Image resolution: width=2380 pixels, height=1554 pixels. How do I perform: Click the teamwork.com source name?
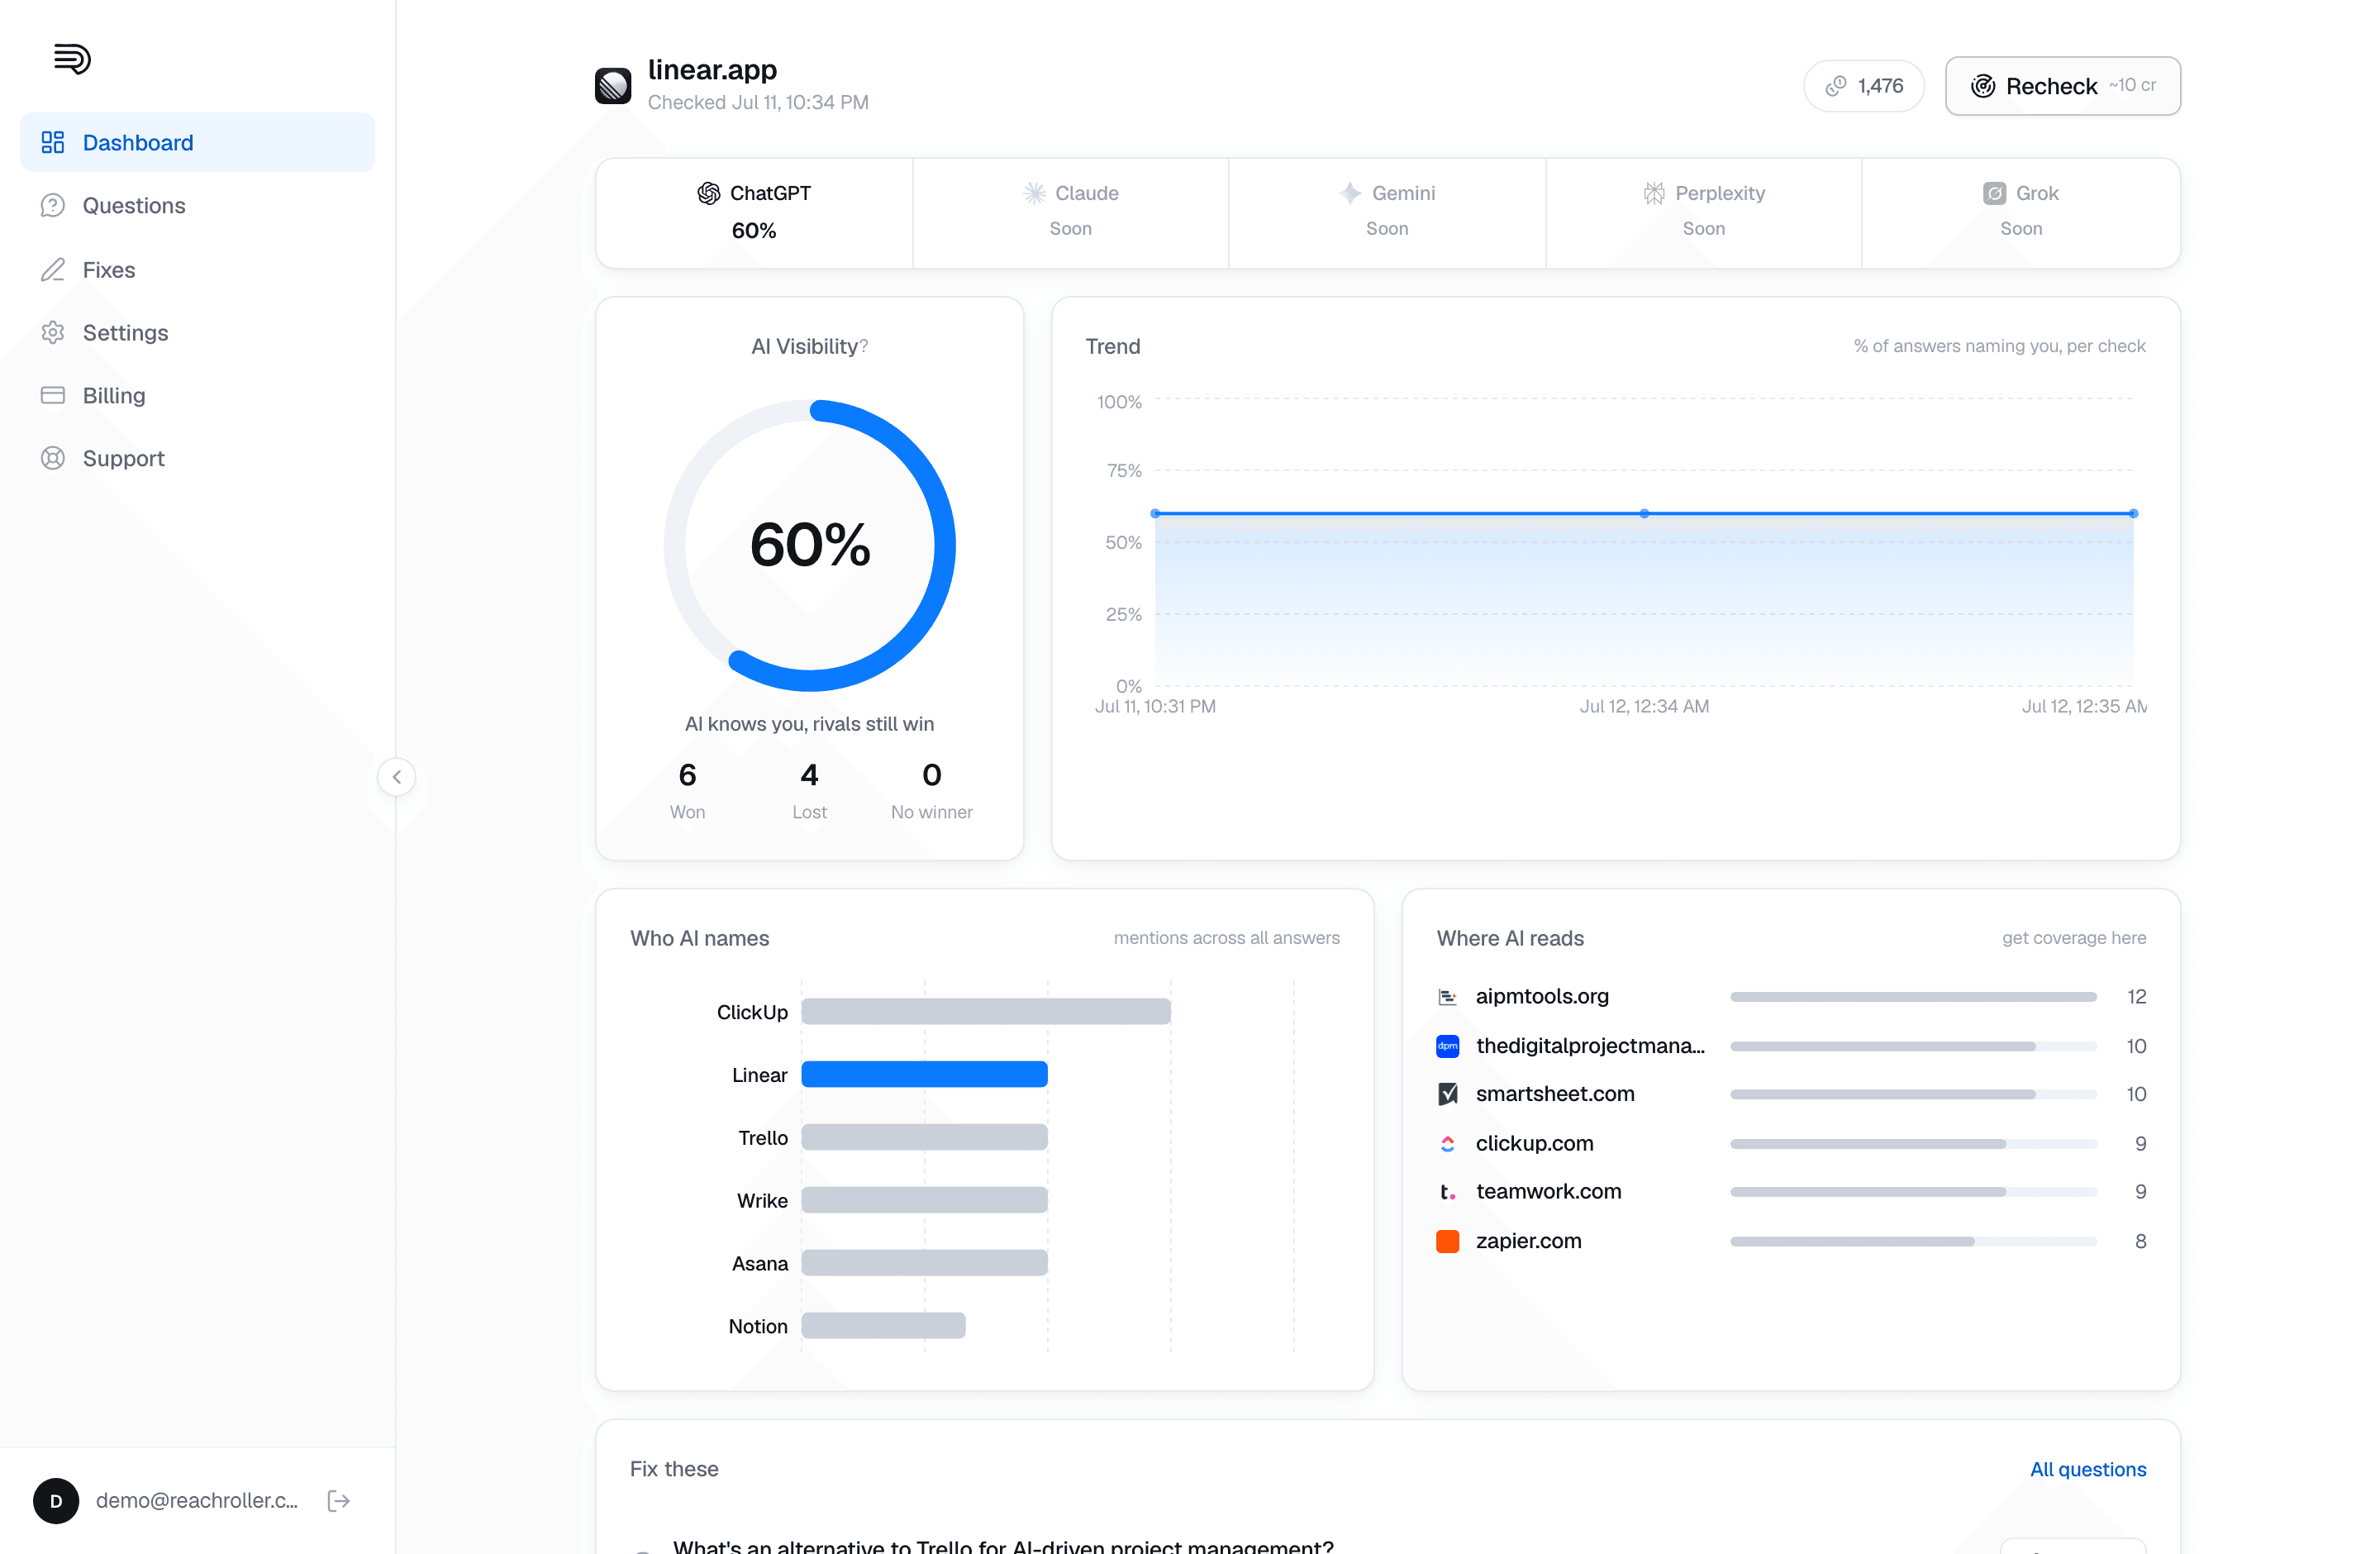[1548, 1192]
